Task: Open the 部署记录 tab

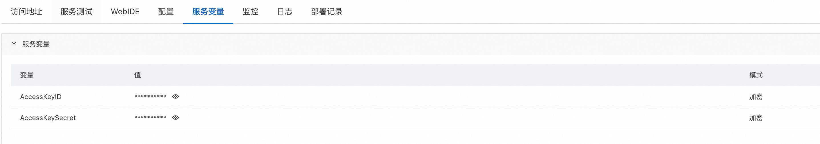Action: [x=327, y=12]
